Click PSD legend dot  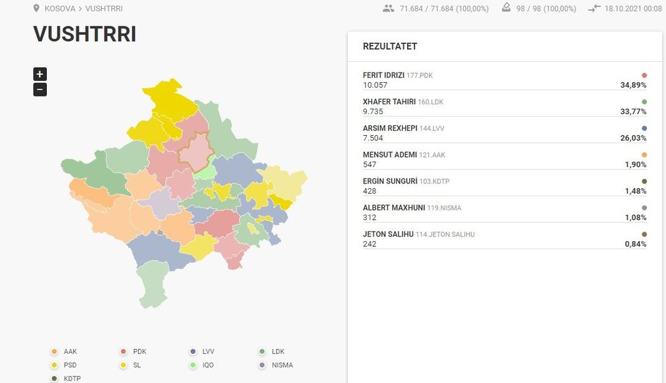pos(54,365)
